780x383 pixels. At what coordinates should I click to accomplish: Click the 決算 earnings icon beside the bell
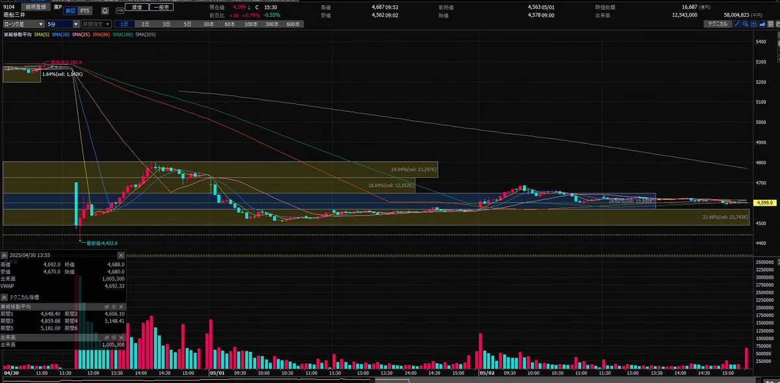(120, 11)
